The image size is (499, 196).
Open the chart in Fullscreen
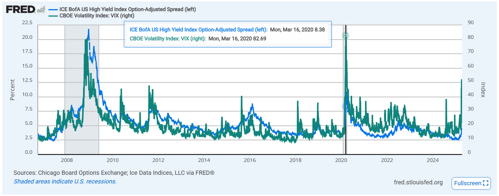coord(471,183)
